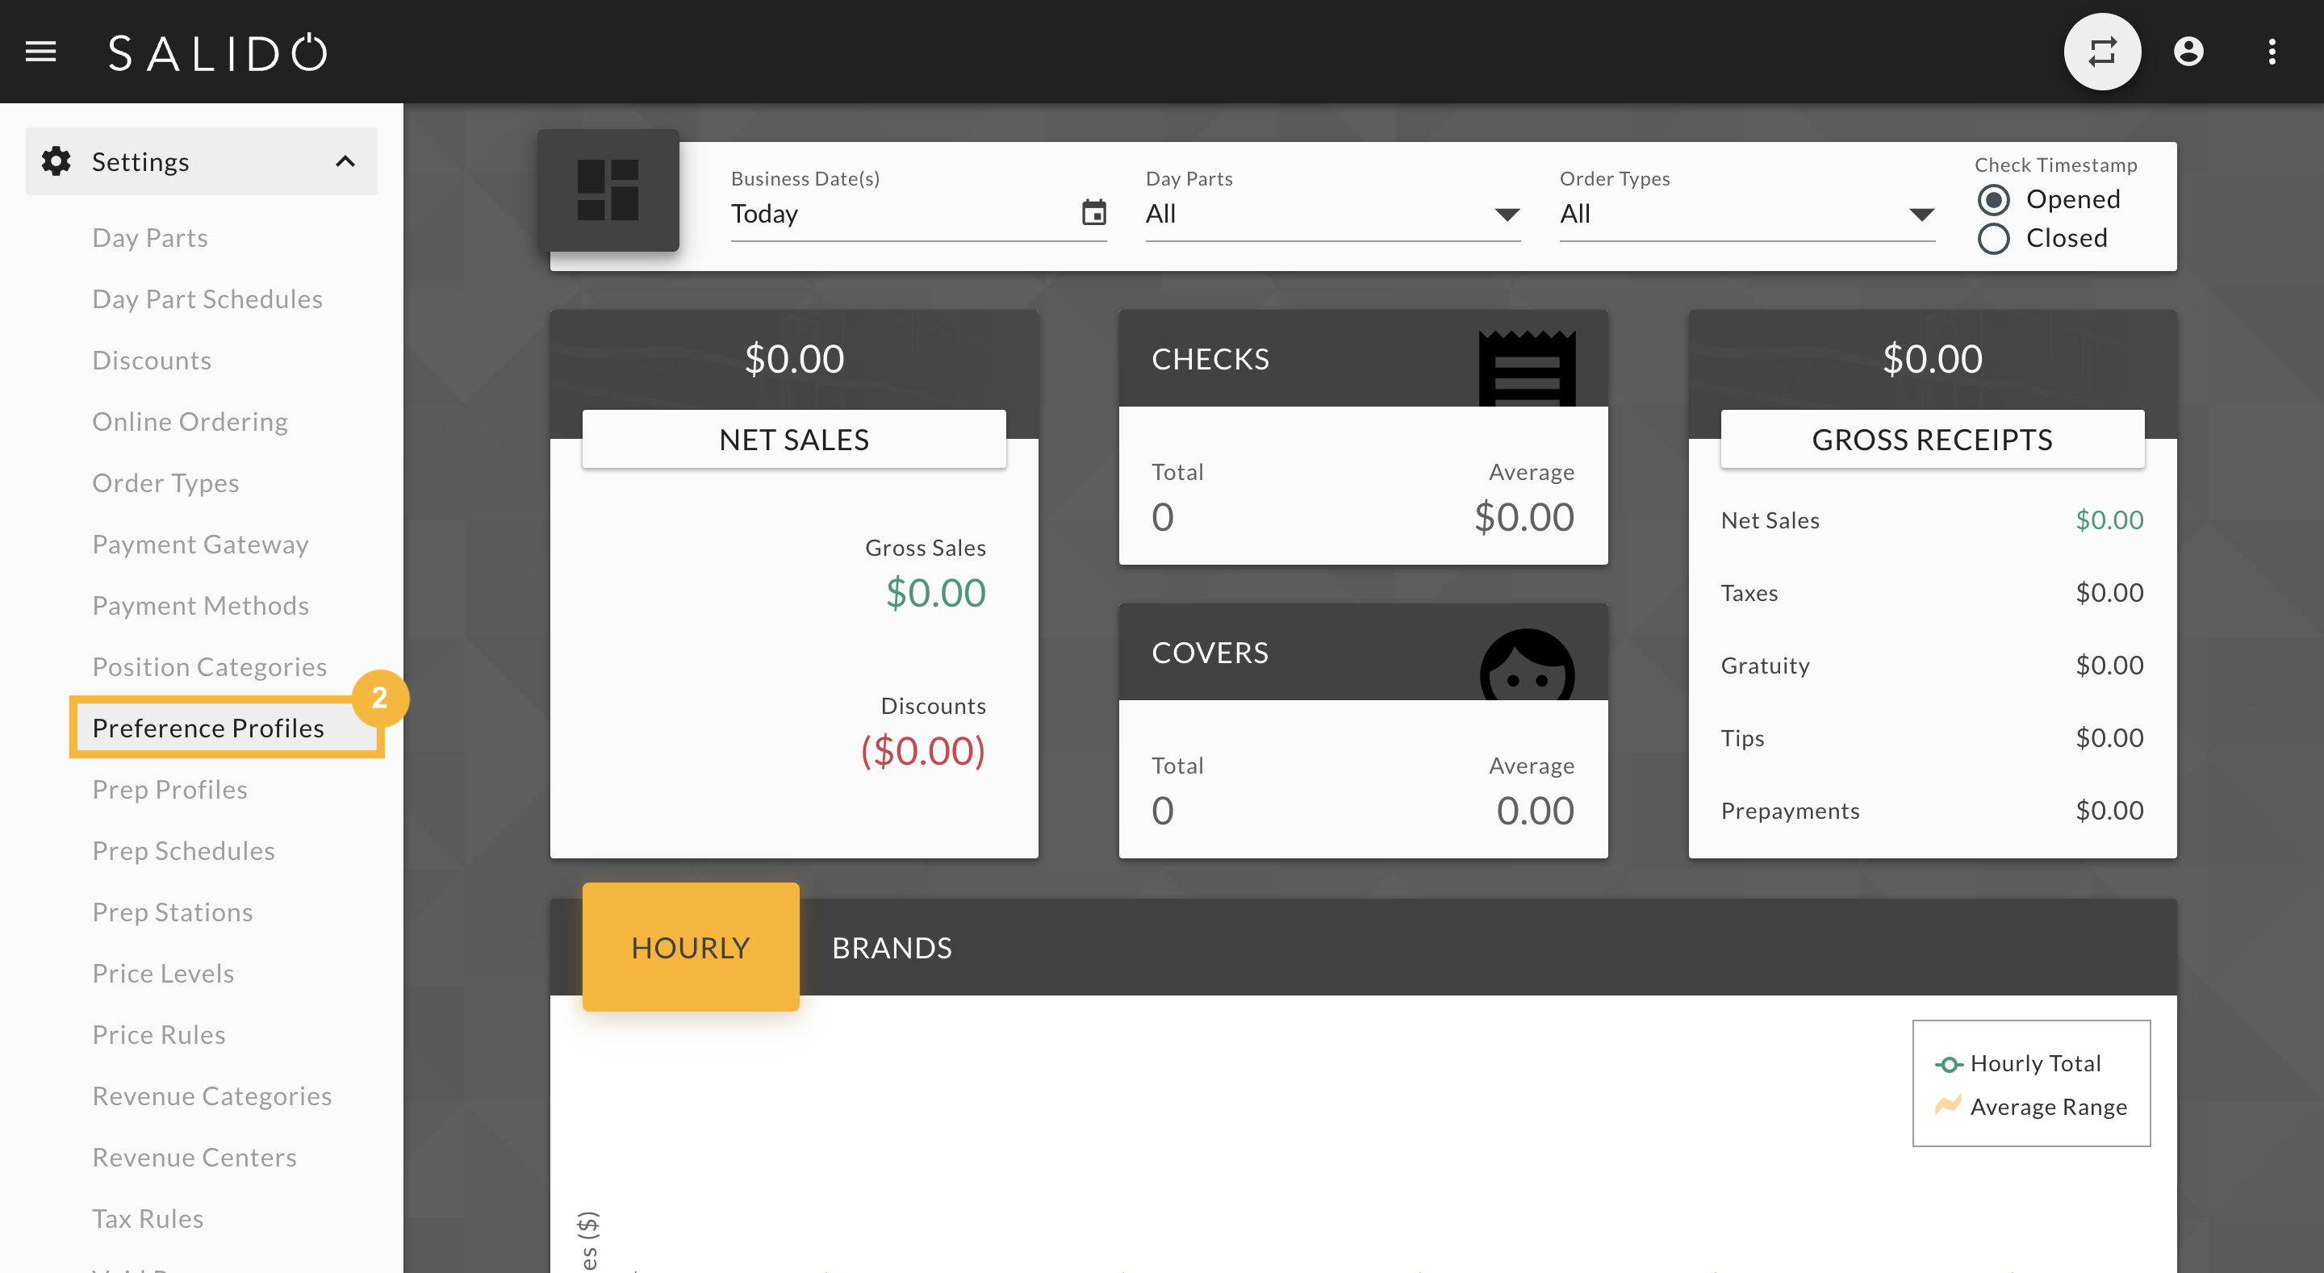Open Online Ordering settings
Viewport: 2324px width, 1273px height.
(x=190, y=421)
